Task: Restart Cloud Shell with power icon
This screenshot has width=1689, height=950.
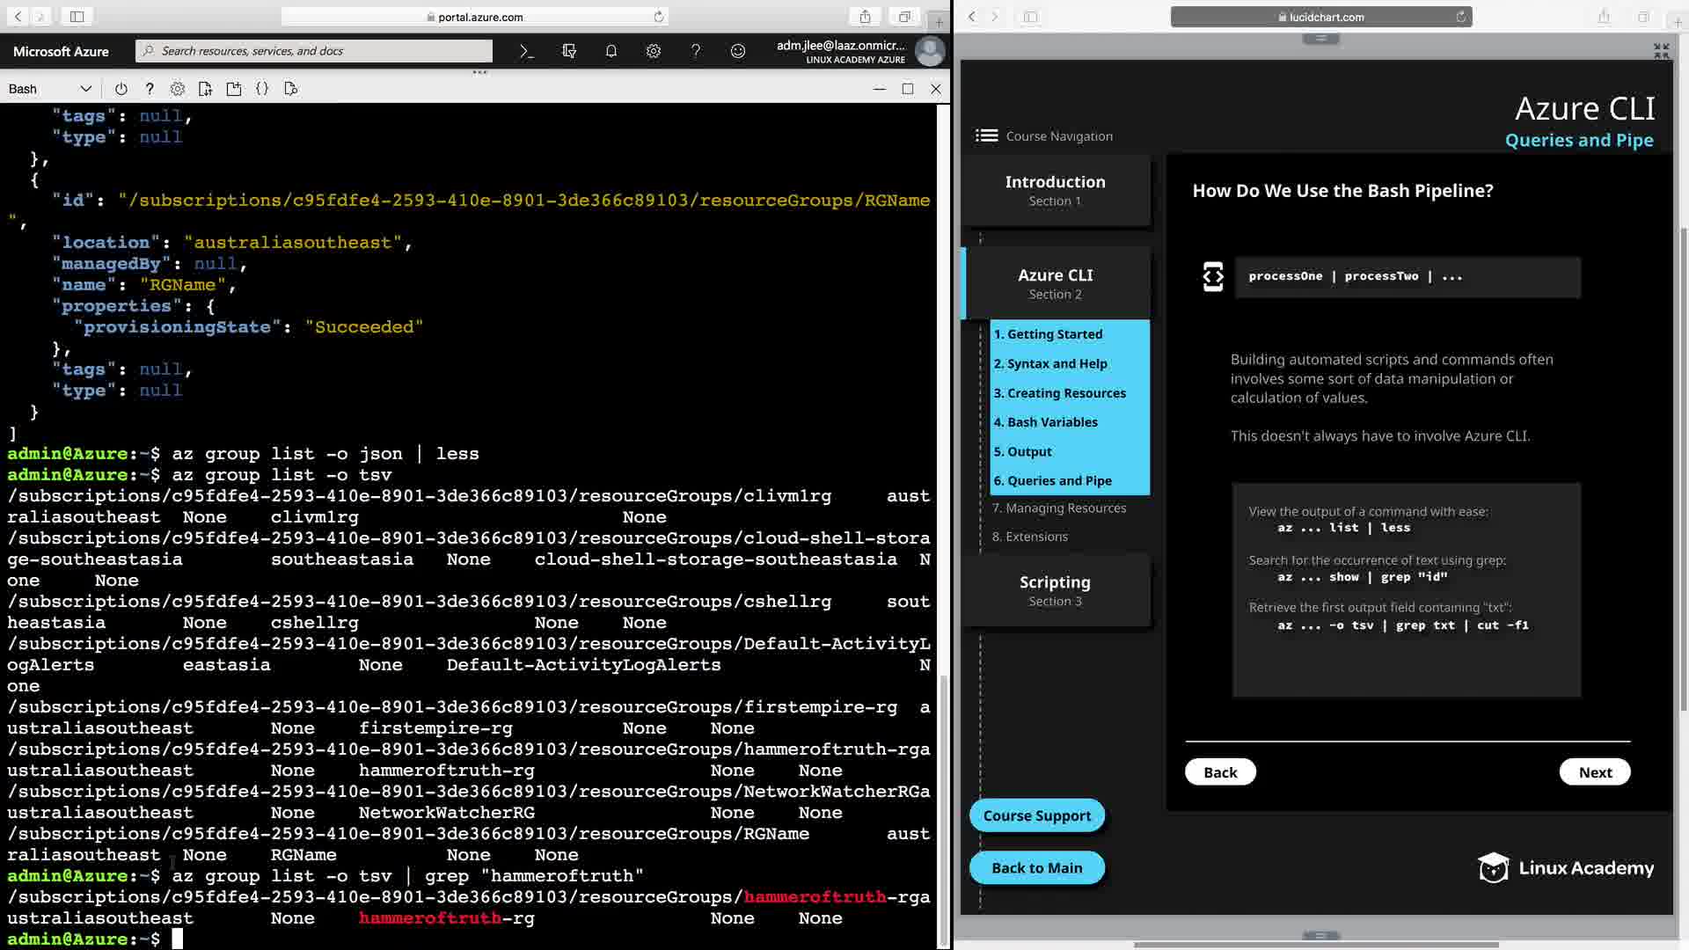Action: click(121, 89)
